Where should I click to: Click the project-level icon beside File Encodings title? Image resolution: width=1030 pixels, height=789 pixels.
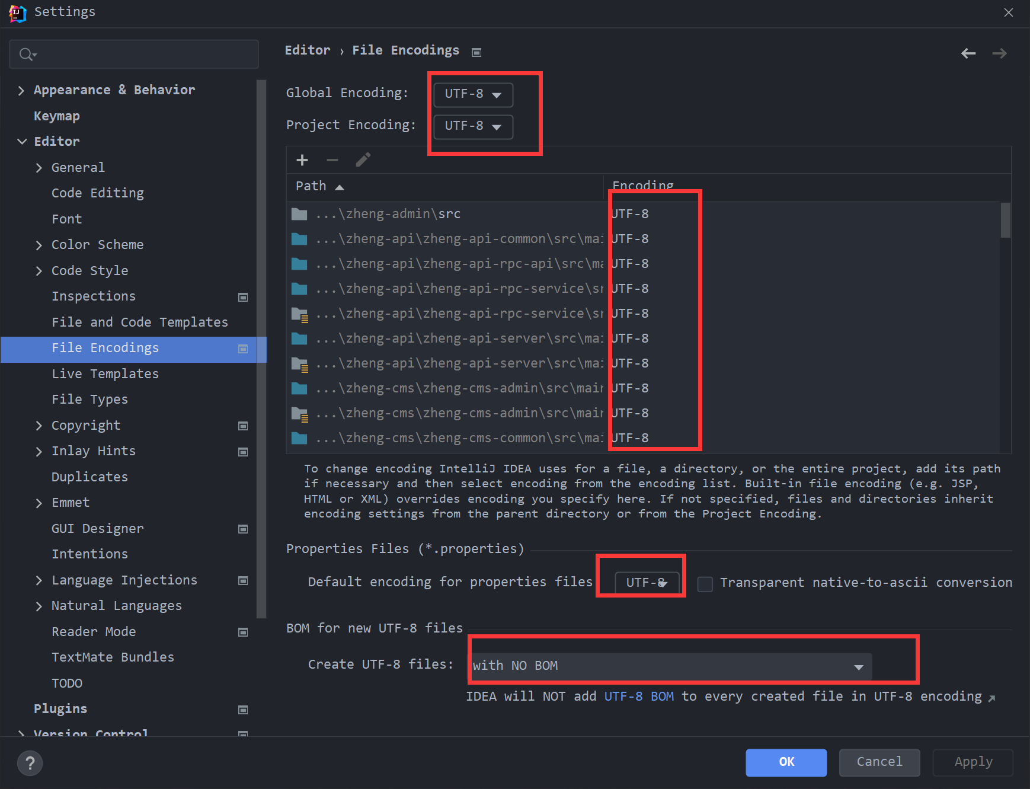pyautogui.click(x=476, y=52)
